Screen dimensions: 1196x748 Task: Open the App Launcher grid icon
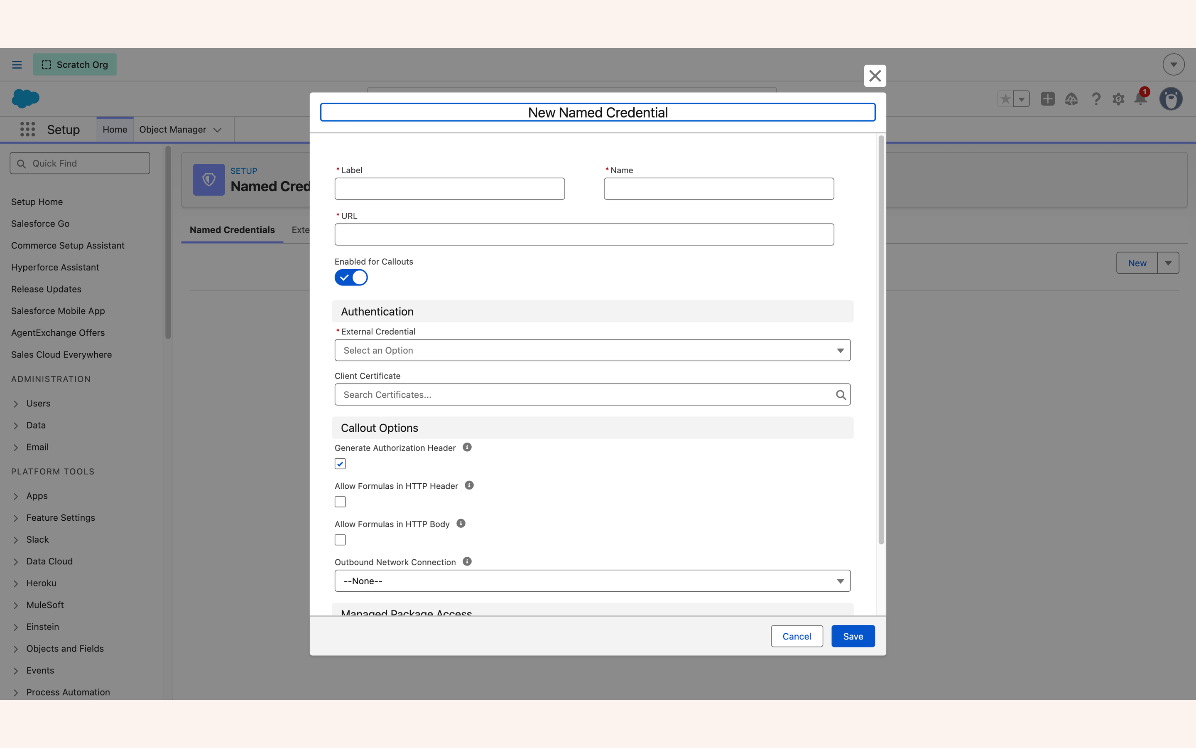point(28,130)
